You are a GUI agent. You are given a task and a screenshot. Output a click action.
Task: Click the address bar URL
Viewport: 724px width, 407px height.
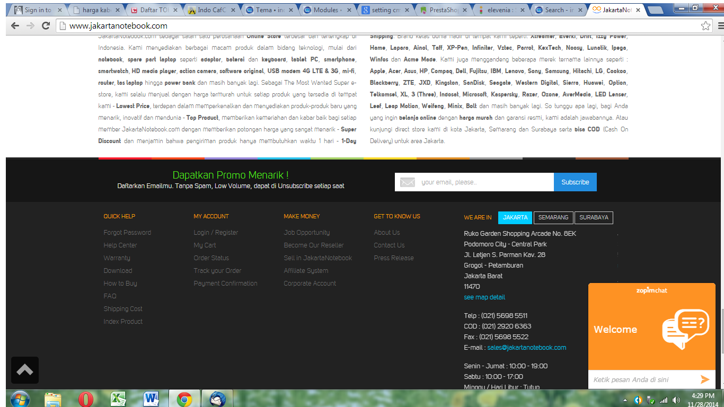click(x=118, y=25)
